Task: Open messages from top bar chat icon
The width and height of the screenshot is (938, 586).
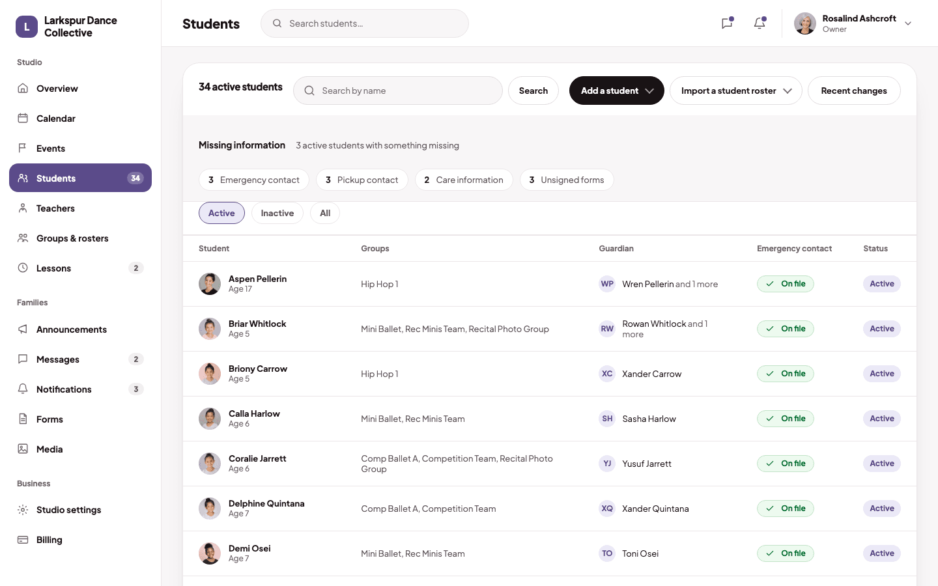Action: (x=727, y=23)
